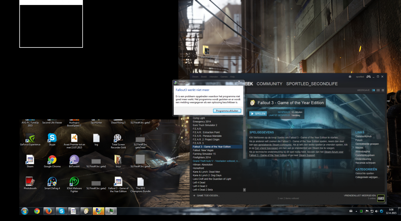Open the SPORTLED_SECONDLIFE profile tab

312,84
